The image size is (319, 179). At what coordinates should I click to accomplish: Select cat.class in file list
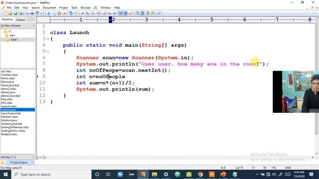point(6,71)
